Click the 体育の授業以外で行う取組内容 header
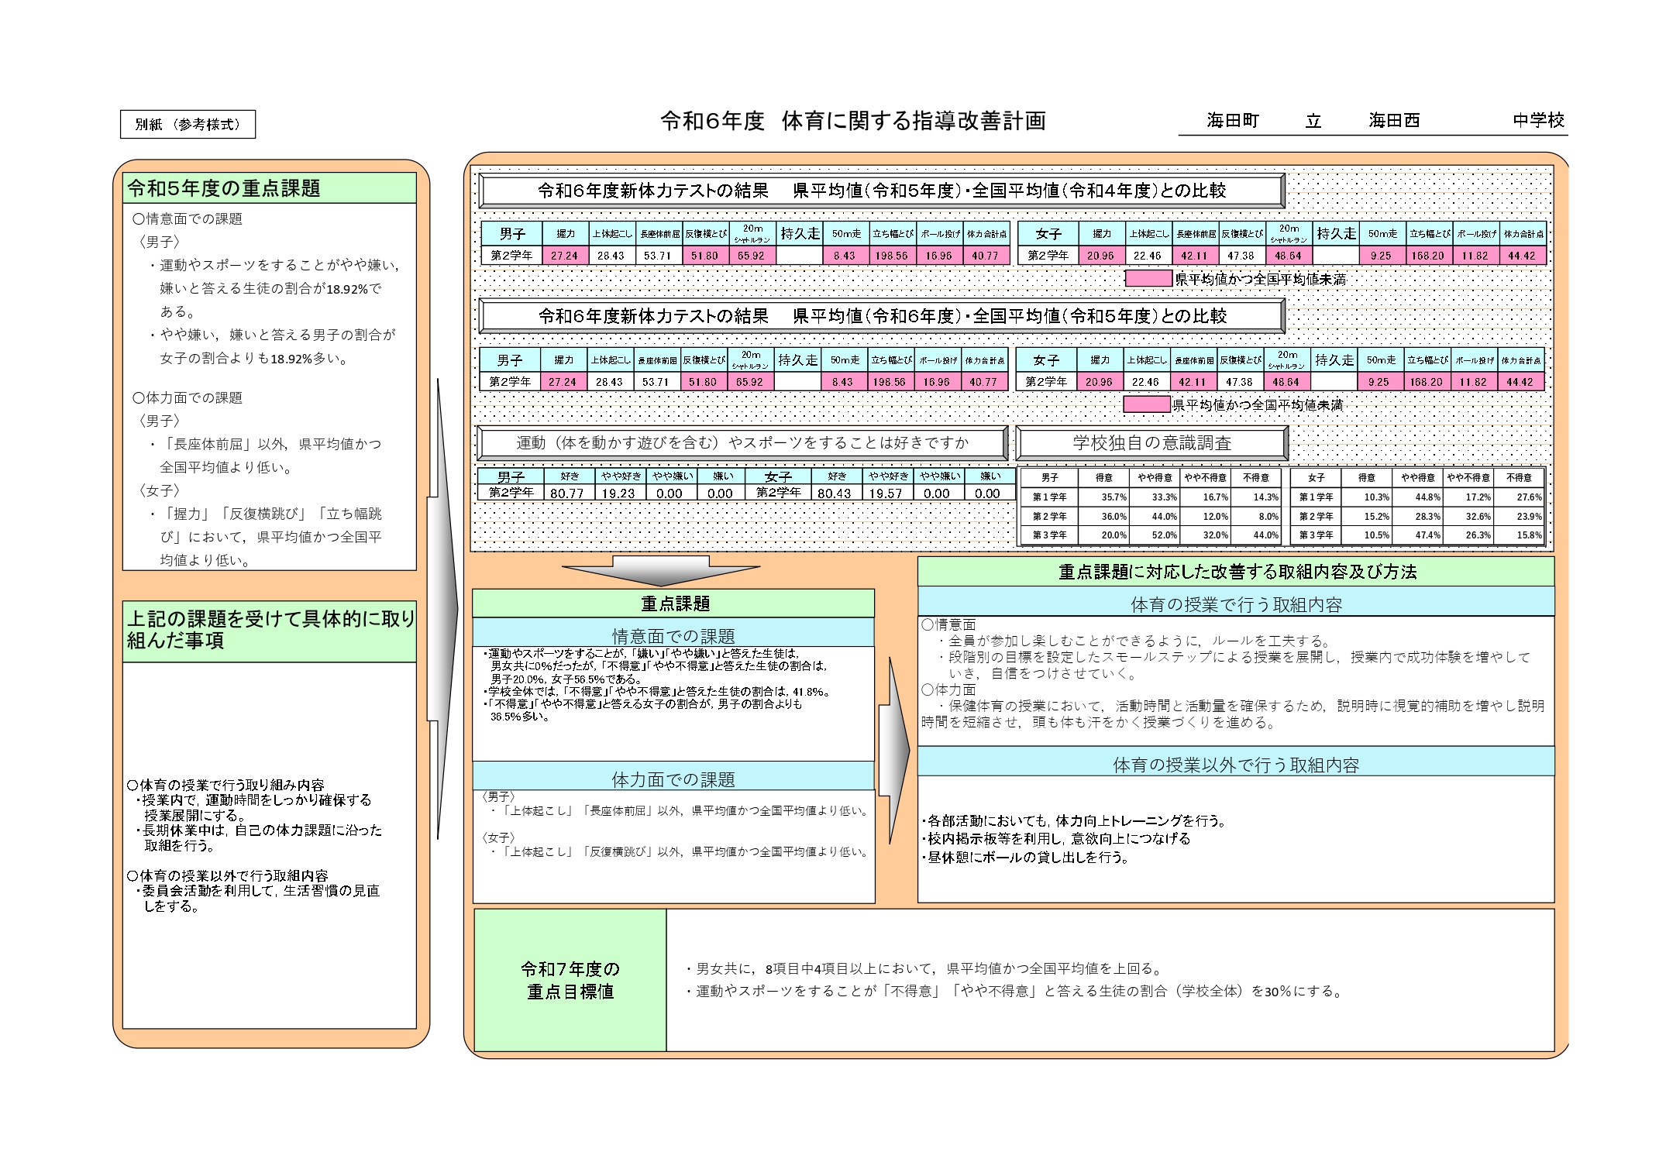 coord(1236,762)
